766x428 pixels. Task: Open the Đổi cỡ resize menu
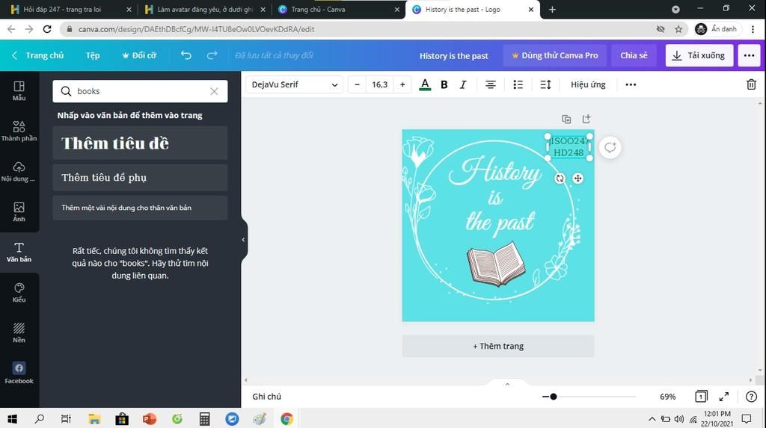pos(139,55)
